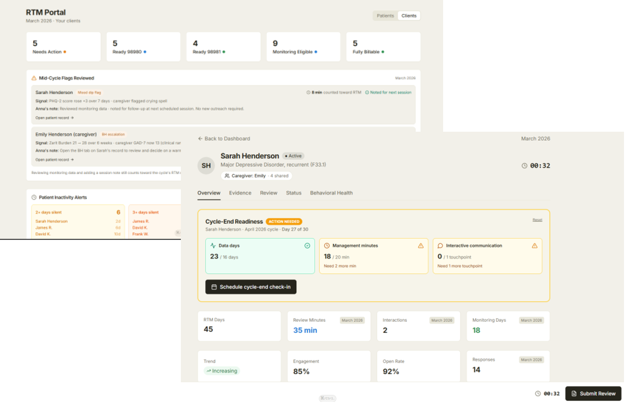Switch to the Review tab
The width and height of the screenshot is (633, 420).
(269, 193)
